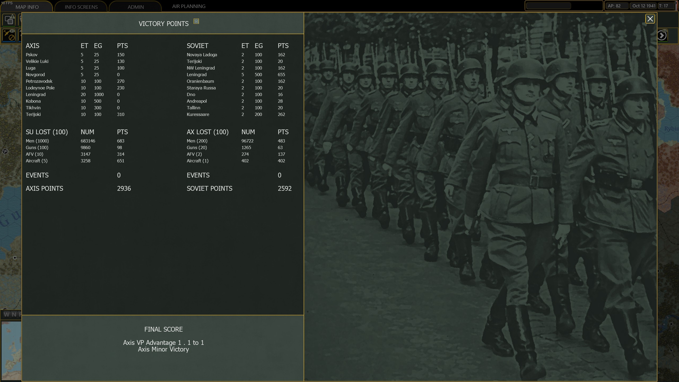Click the airbase compass marker on map edge
Screen dimensions: 679x382
[5, 151]
